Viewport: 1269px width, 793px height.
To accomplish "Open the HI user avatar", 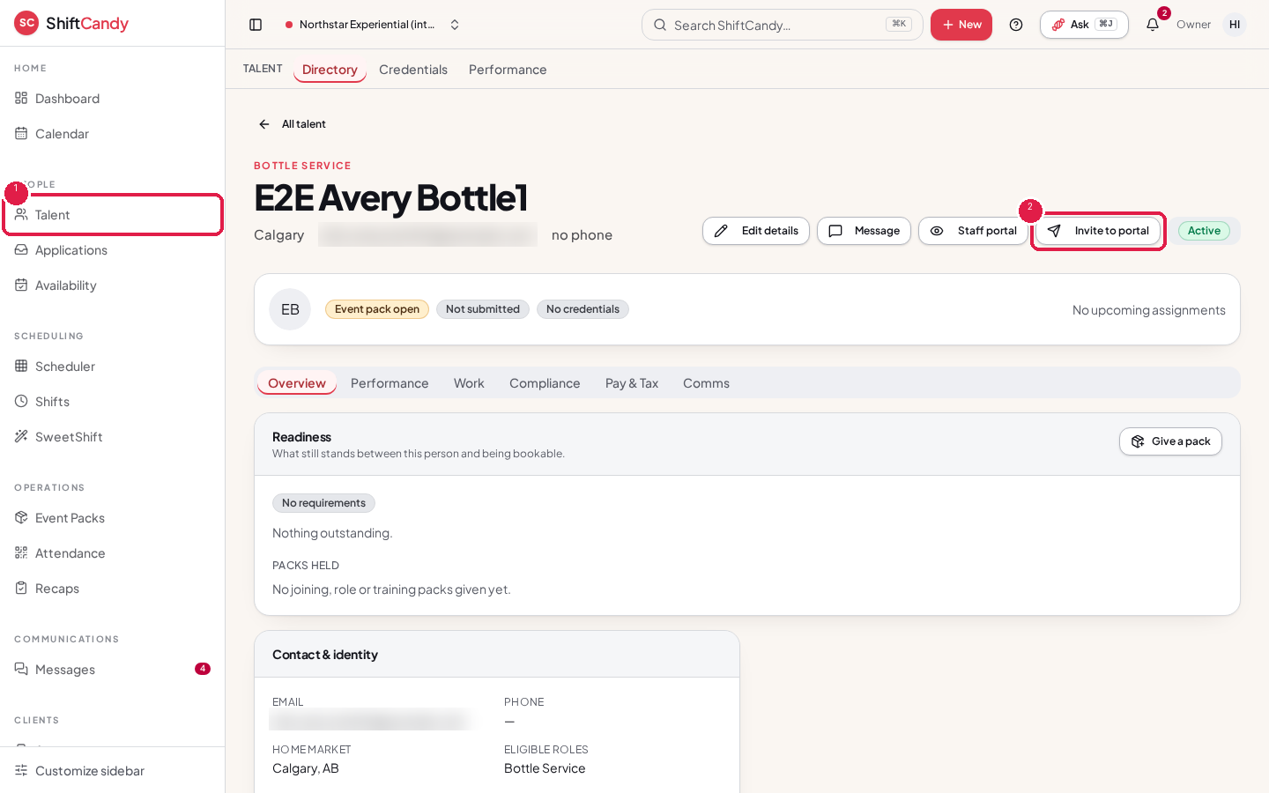I will [1235, 25].
